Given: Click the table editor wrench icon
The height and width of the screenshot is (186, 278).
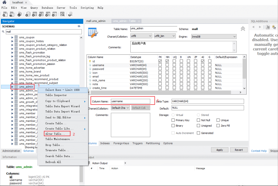Looking at the screenshot, I should pyautogui.click(x=93, y=33).
